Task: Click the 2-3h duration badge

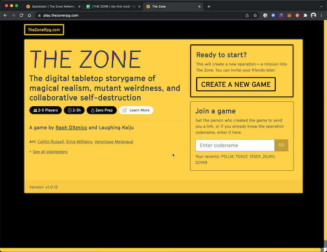Action: pyautogui.click(x=74, y=110)
